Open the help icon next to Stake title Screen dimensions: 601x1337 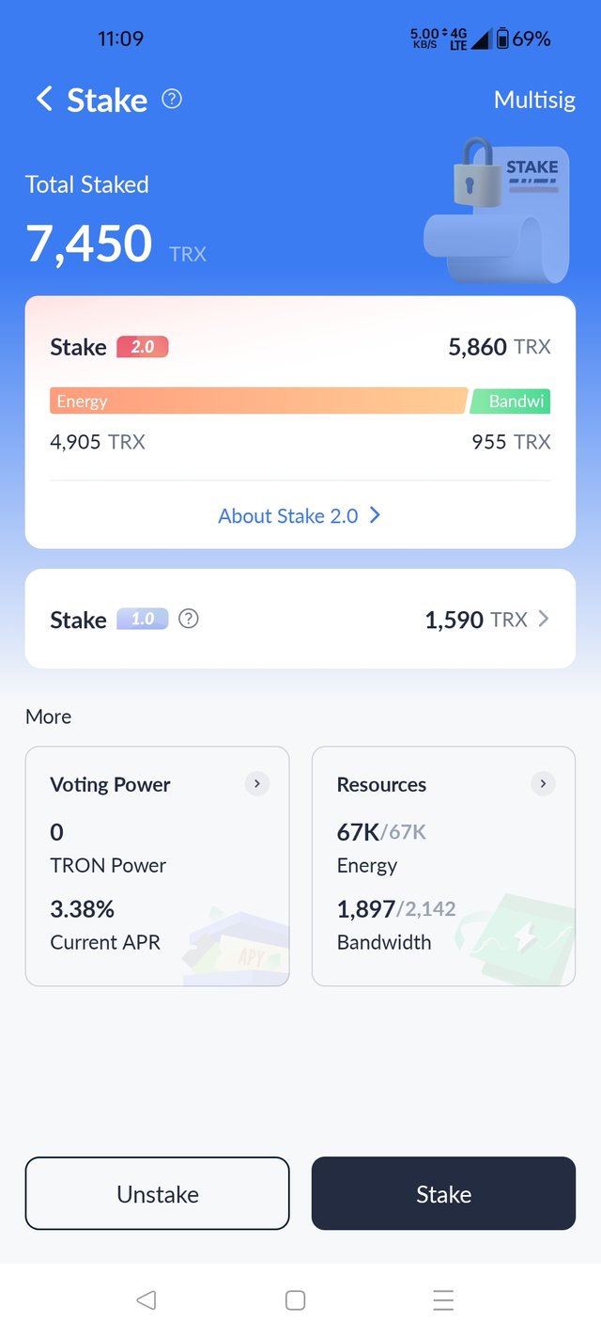(x=172, y=99)
